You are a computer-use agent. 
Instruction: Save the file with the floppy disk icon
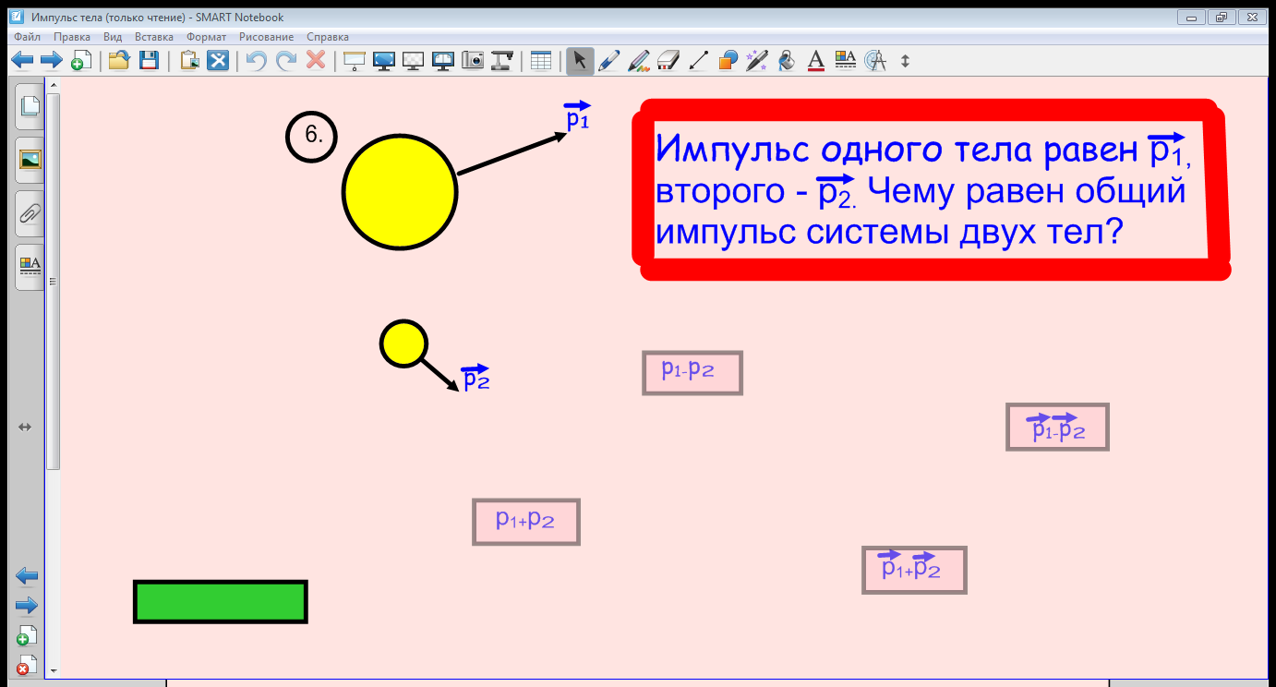[x=149, y=61]
